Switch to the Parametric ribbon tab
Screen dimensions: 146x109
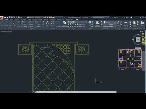coord(23,20)
